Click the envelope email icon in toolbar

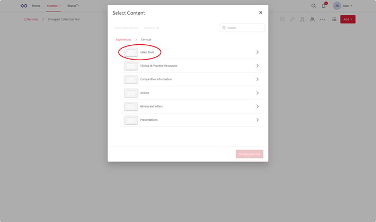pyautogui.click(x=282, y=19)
